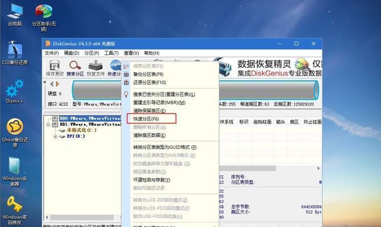Go to previous disk with left arrow
This screenshot has height=227, width=381.
(52, 84)
